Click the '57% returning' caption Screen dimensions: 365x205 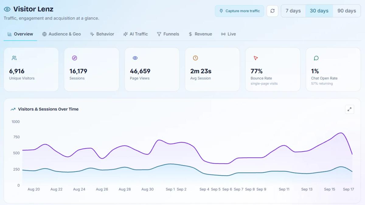[322, 84]
